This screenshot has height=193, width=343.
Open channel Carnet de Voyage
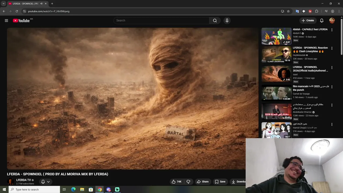pos(301,94)
